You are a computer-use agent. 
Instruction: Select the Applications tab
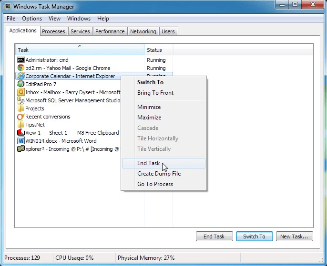(x=23, y=30)
